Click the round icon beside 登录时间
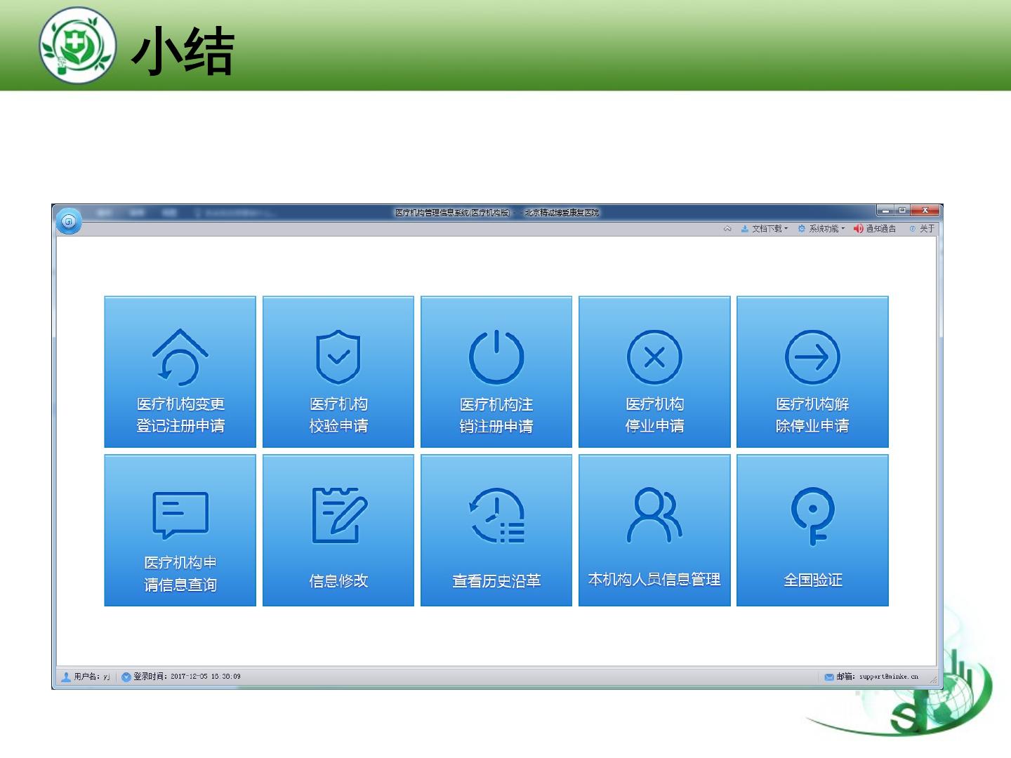1011x758 pixels. click(x=126, y=677)
